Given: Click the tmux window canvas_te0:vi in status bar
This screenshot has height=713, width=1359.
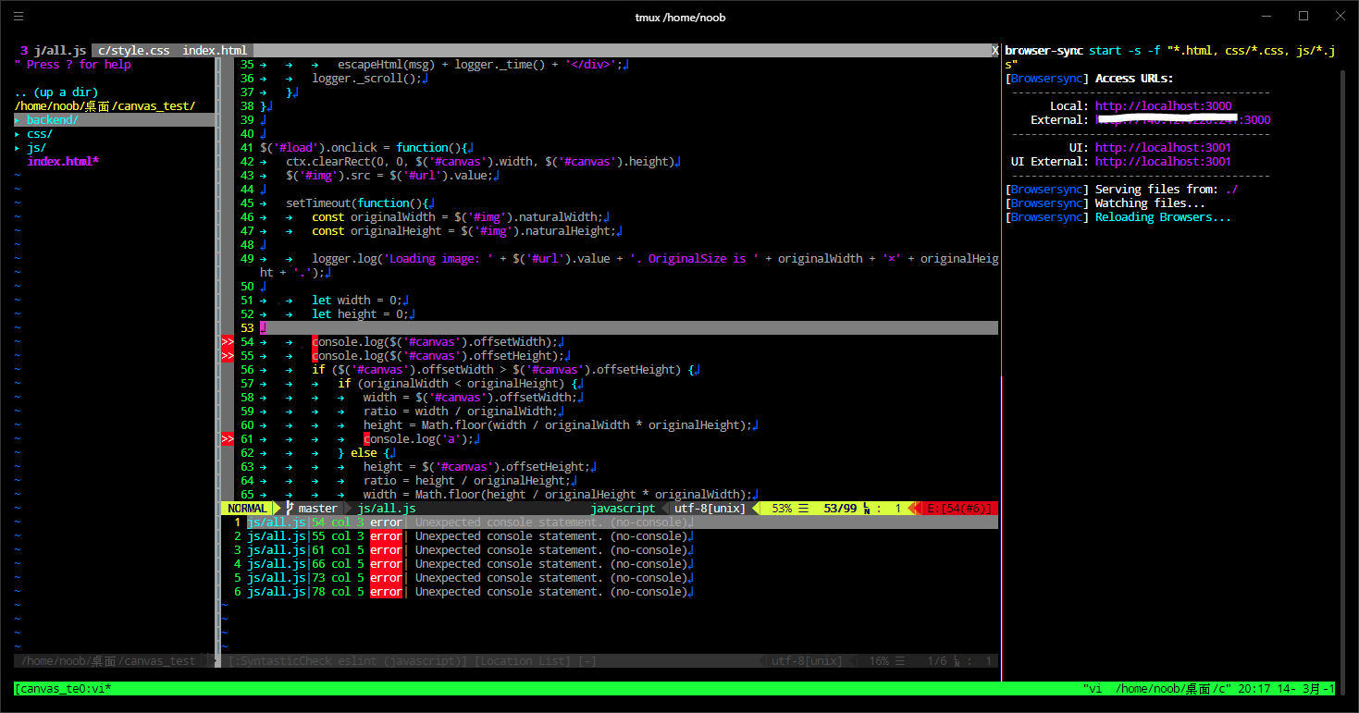Looking at the screenshot, I should tap(63, 689).
